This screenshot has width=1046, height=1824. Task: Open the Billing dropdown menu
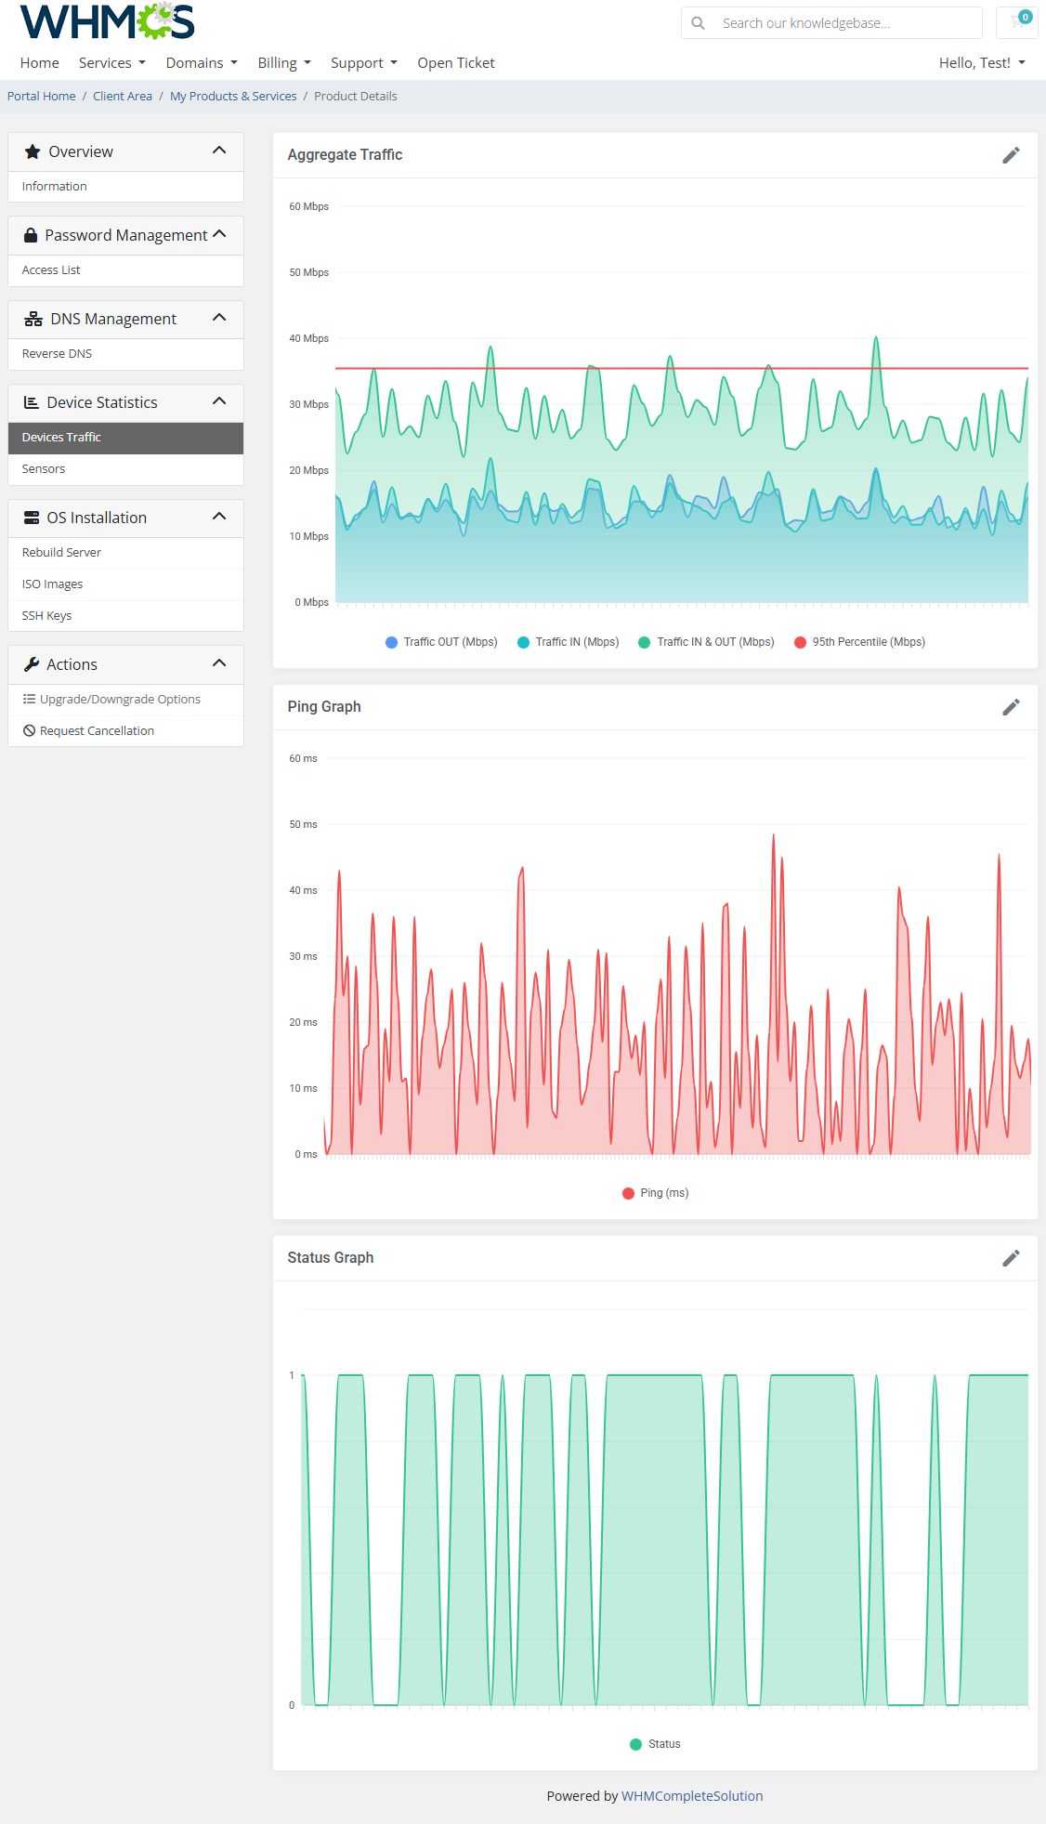click(284, 63)
